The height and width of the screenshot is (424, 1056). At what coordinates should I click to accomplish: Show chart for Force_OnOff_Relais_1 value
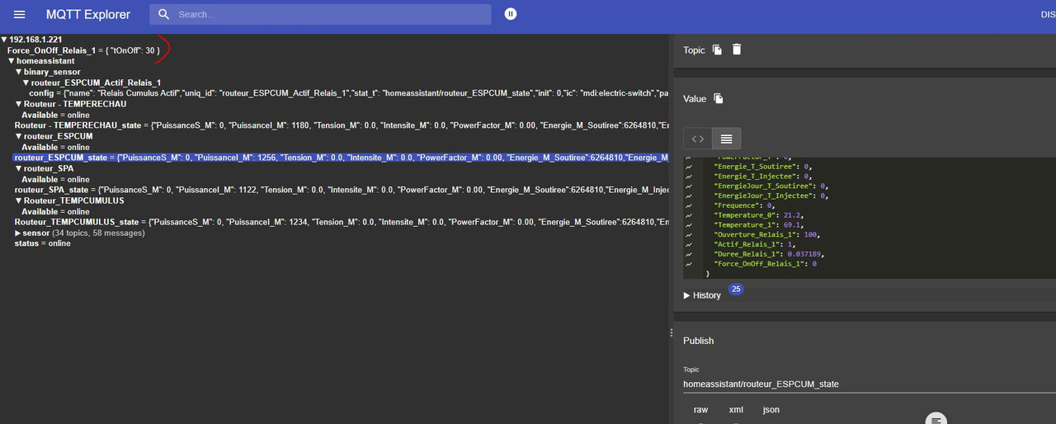pos(688,264)
